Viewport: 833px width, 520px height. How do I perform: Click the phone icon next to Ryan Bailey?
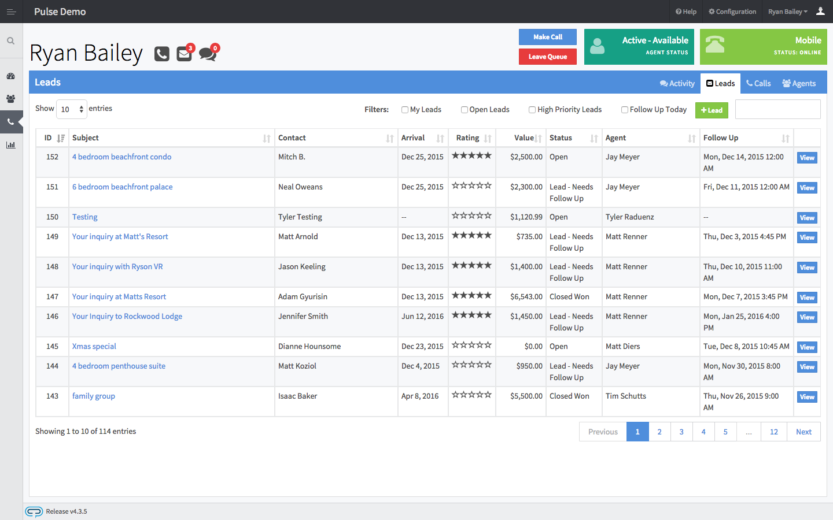pos(161,53)
